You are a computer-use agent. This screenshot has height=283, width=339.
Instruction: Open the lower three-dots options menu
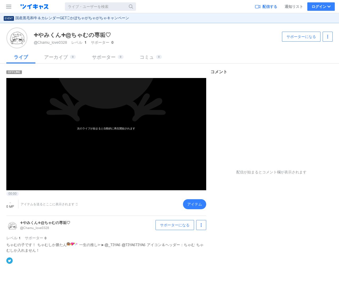(x=201, y=225)
